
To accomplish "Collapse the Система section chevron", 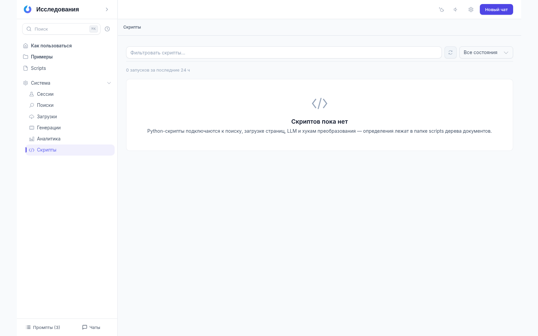I will click(109, 83).
